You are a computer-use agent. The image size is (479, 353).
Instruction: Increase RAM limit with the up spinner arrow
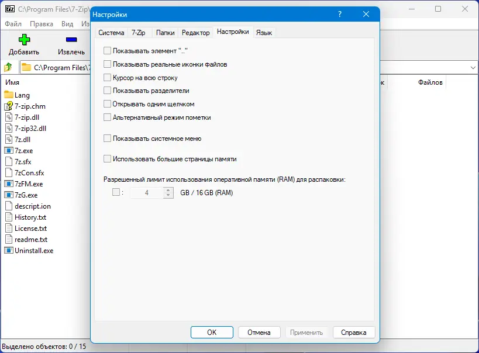click(168, 190)
